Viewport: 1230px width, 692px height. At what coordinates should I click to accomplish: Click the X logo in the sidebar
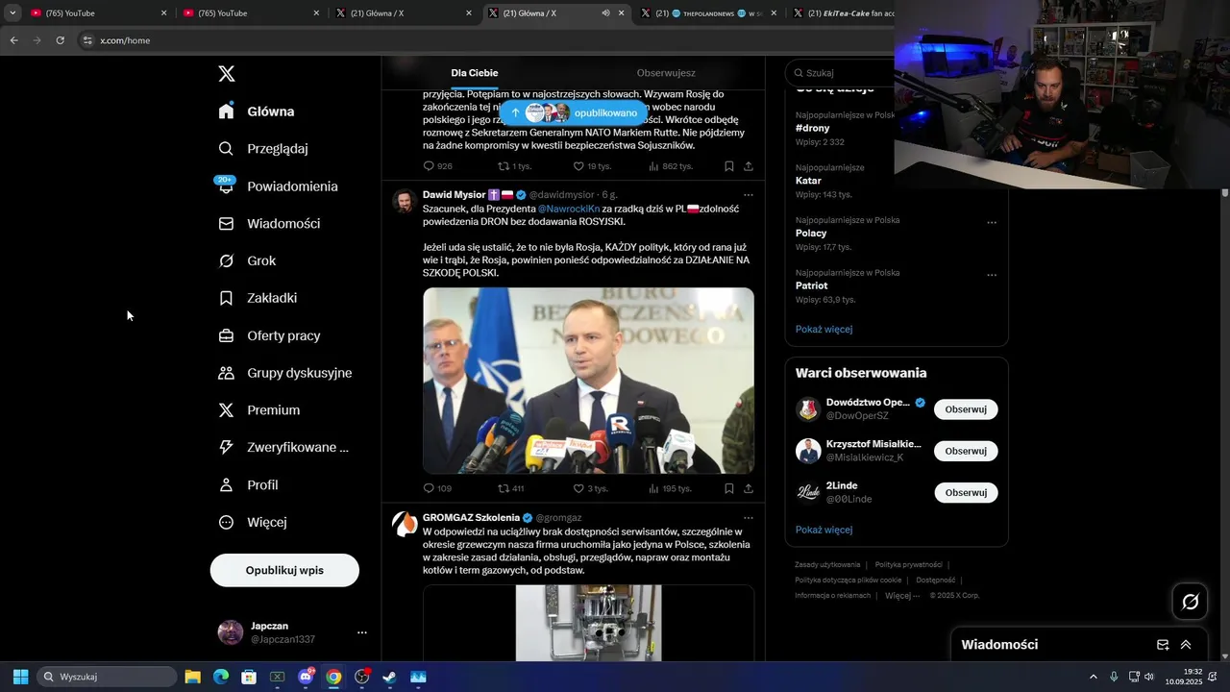pos(226,74)
